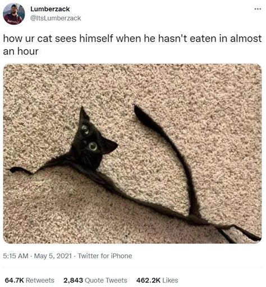Click the cat's face in the photo
The height and width of the screenshot is (287, 266).
[90, 143]
